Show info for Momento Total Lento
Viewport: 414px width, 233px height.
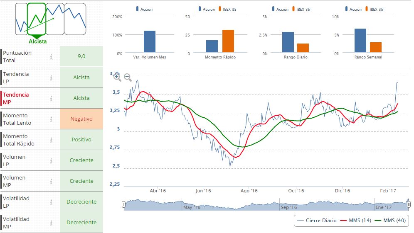point(51,119)
